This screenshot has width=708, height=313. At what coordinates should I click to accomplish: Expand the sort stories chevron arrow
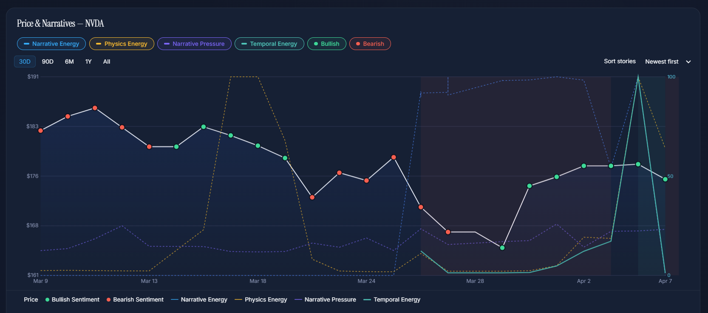click(688, 62)
